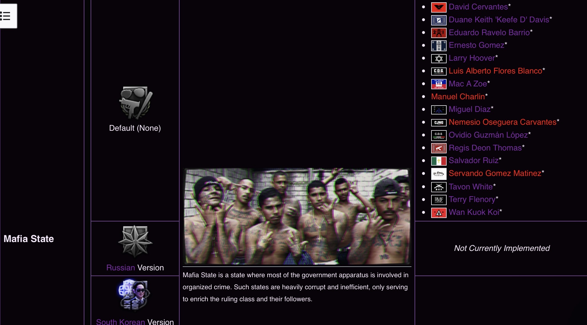Click the BMF flag icon

click(x=438, y=200)
